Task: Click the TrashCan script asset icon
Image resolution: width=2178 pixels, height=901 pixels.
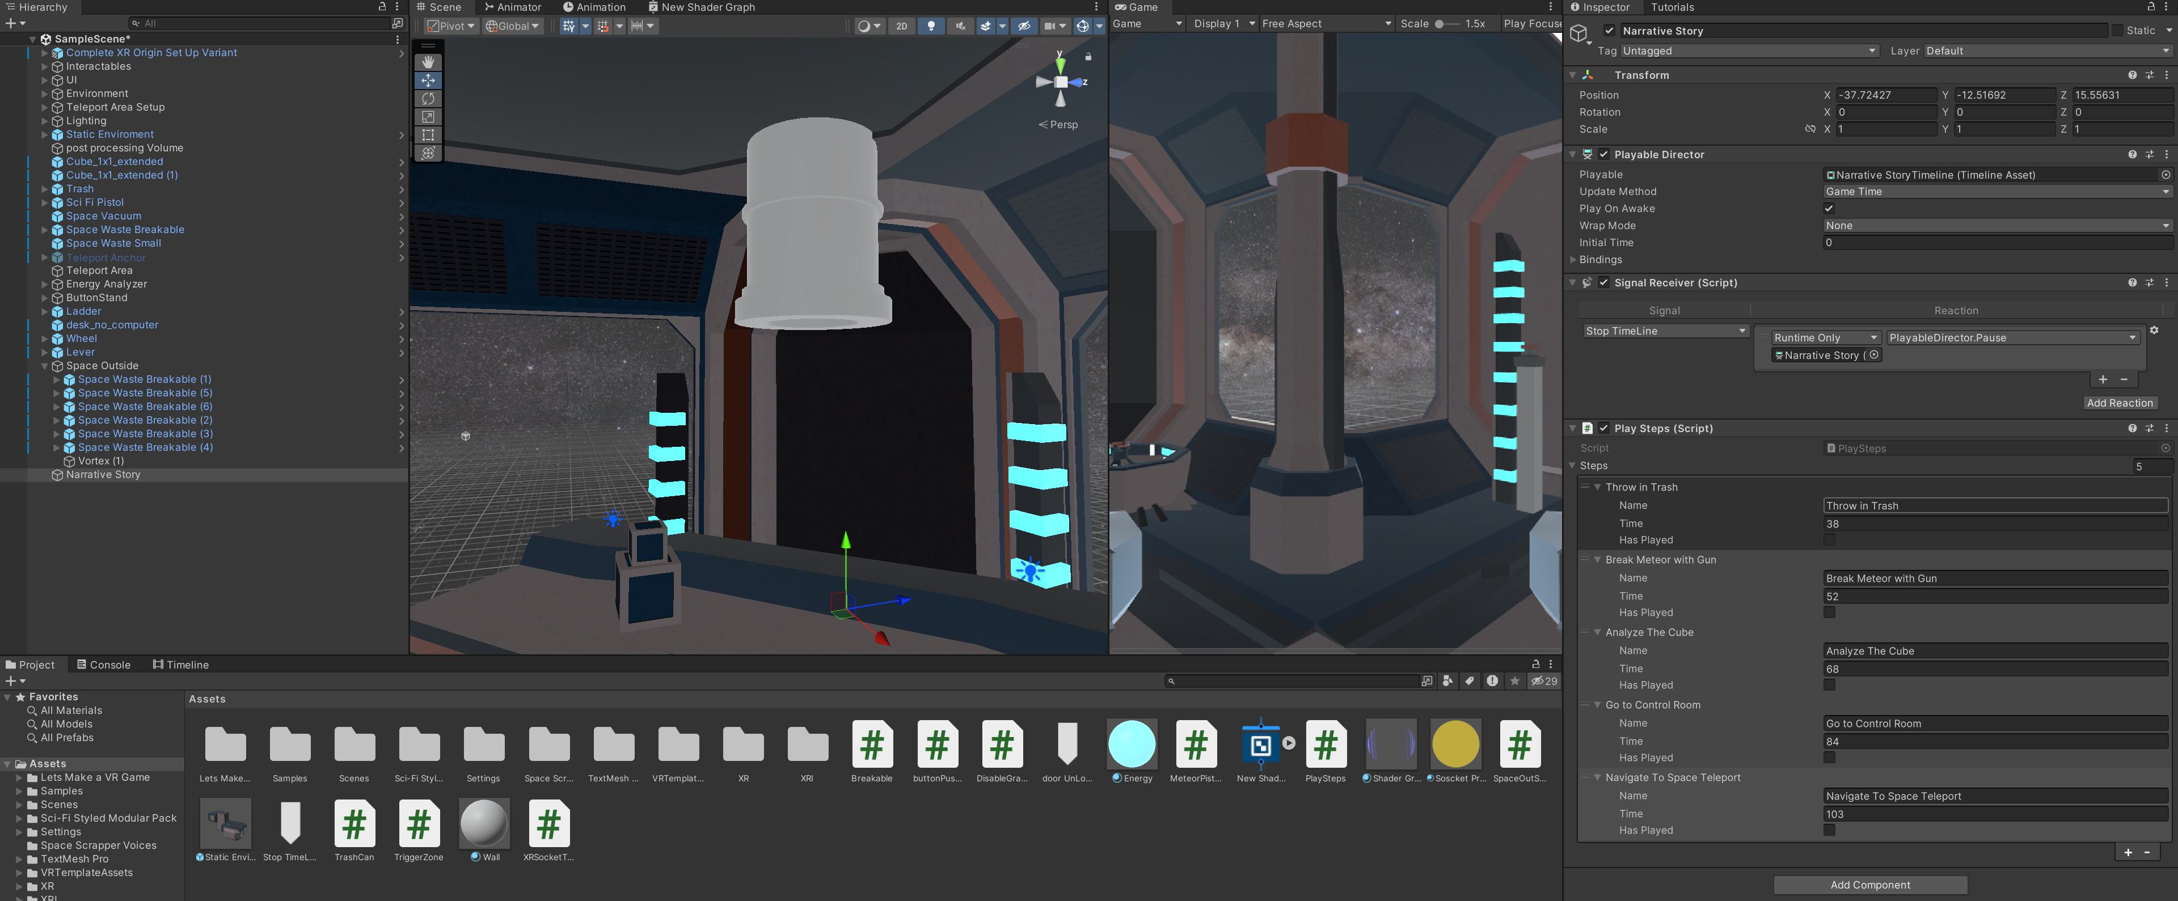Action: point(354,824)
